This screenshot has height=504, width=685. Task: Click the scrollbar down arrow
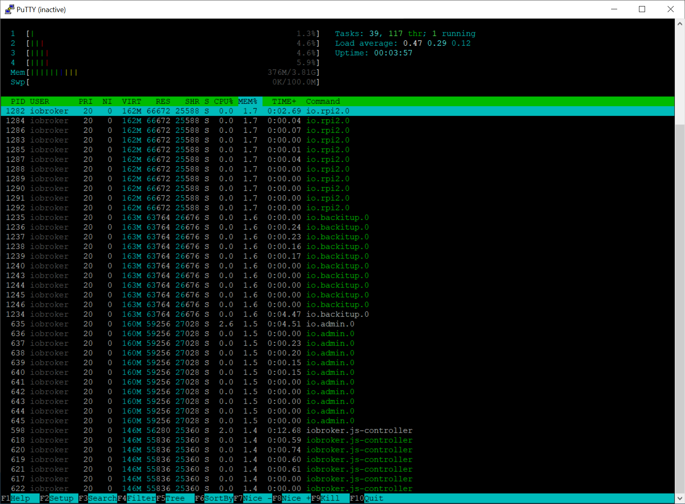tap(680, 498)
